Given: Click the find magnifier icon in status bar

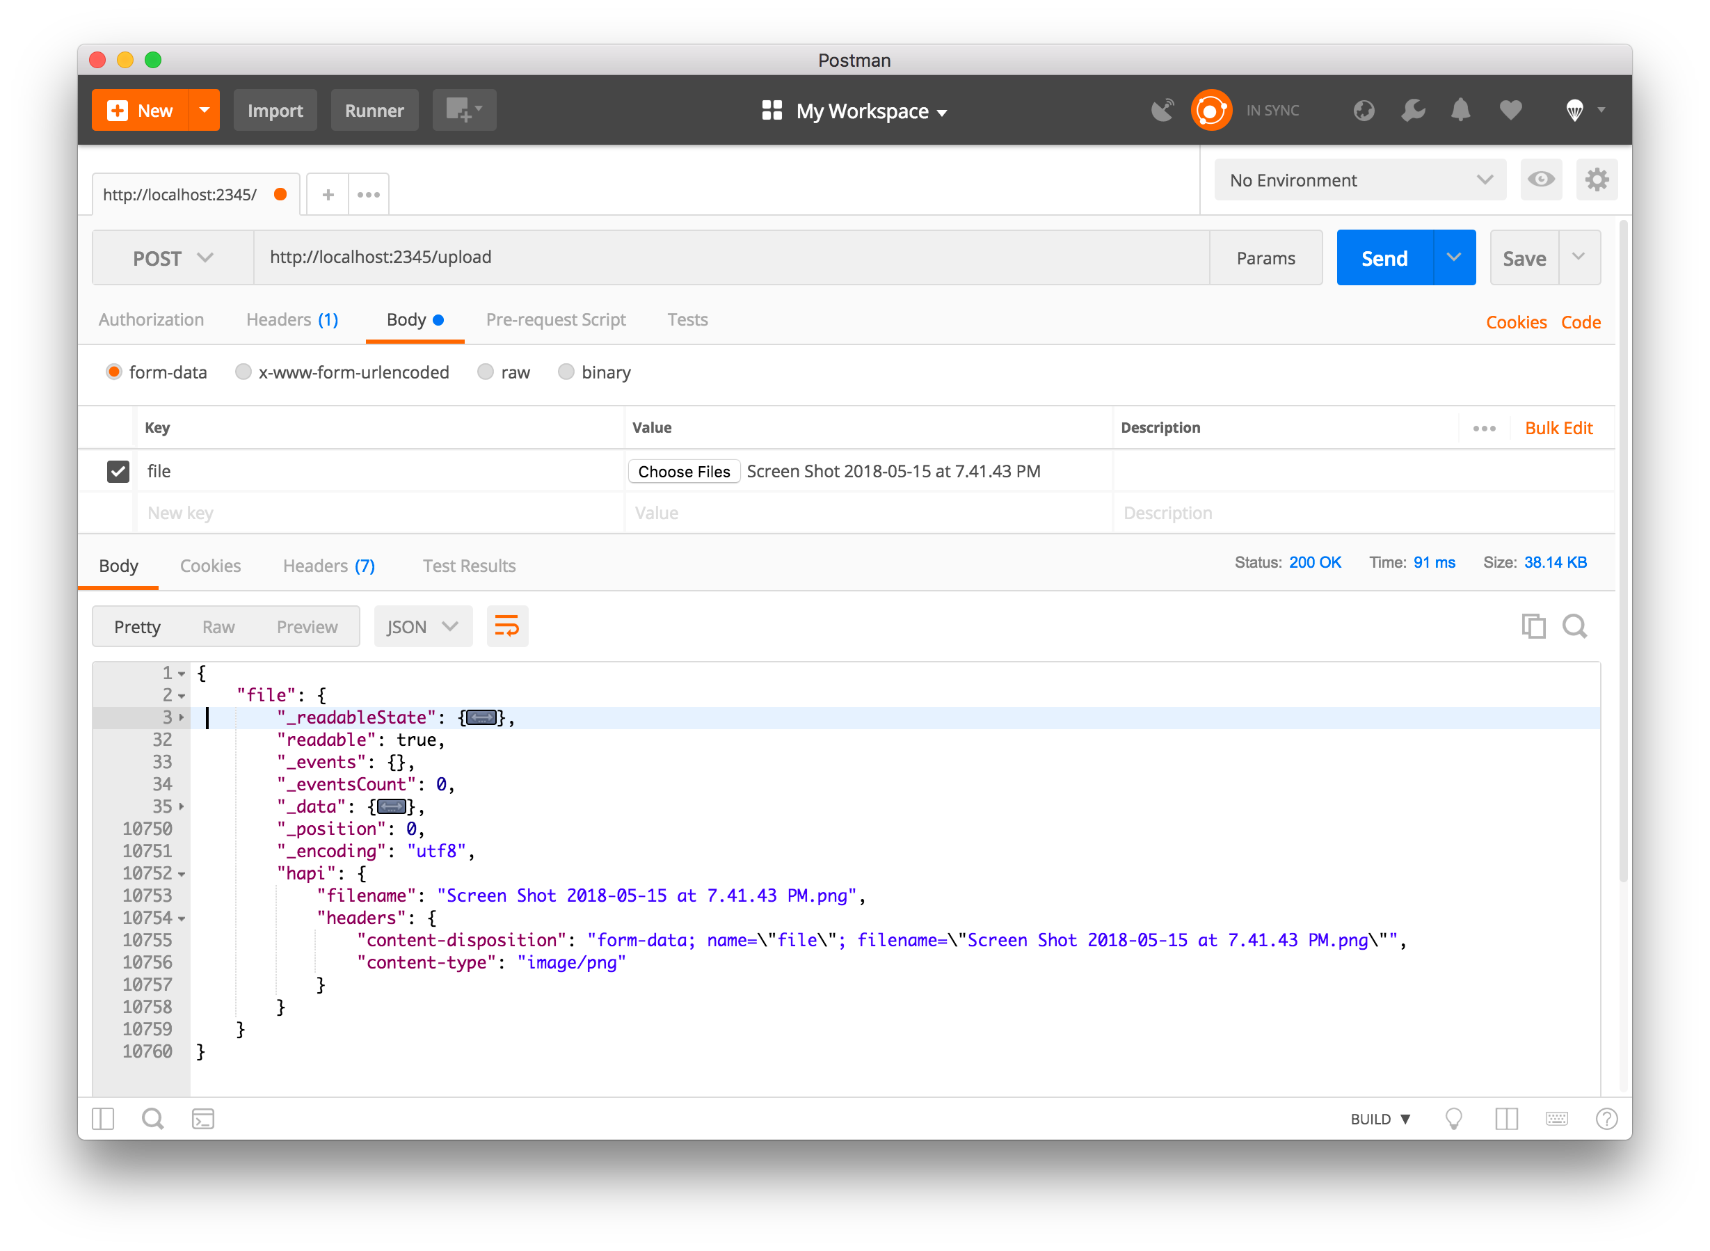Looking at the screenshot, I should (153, 1119).
